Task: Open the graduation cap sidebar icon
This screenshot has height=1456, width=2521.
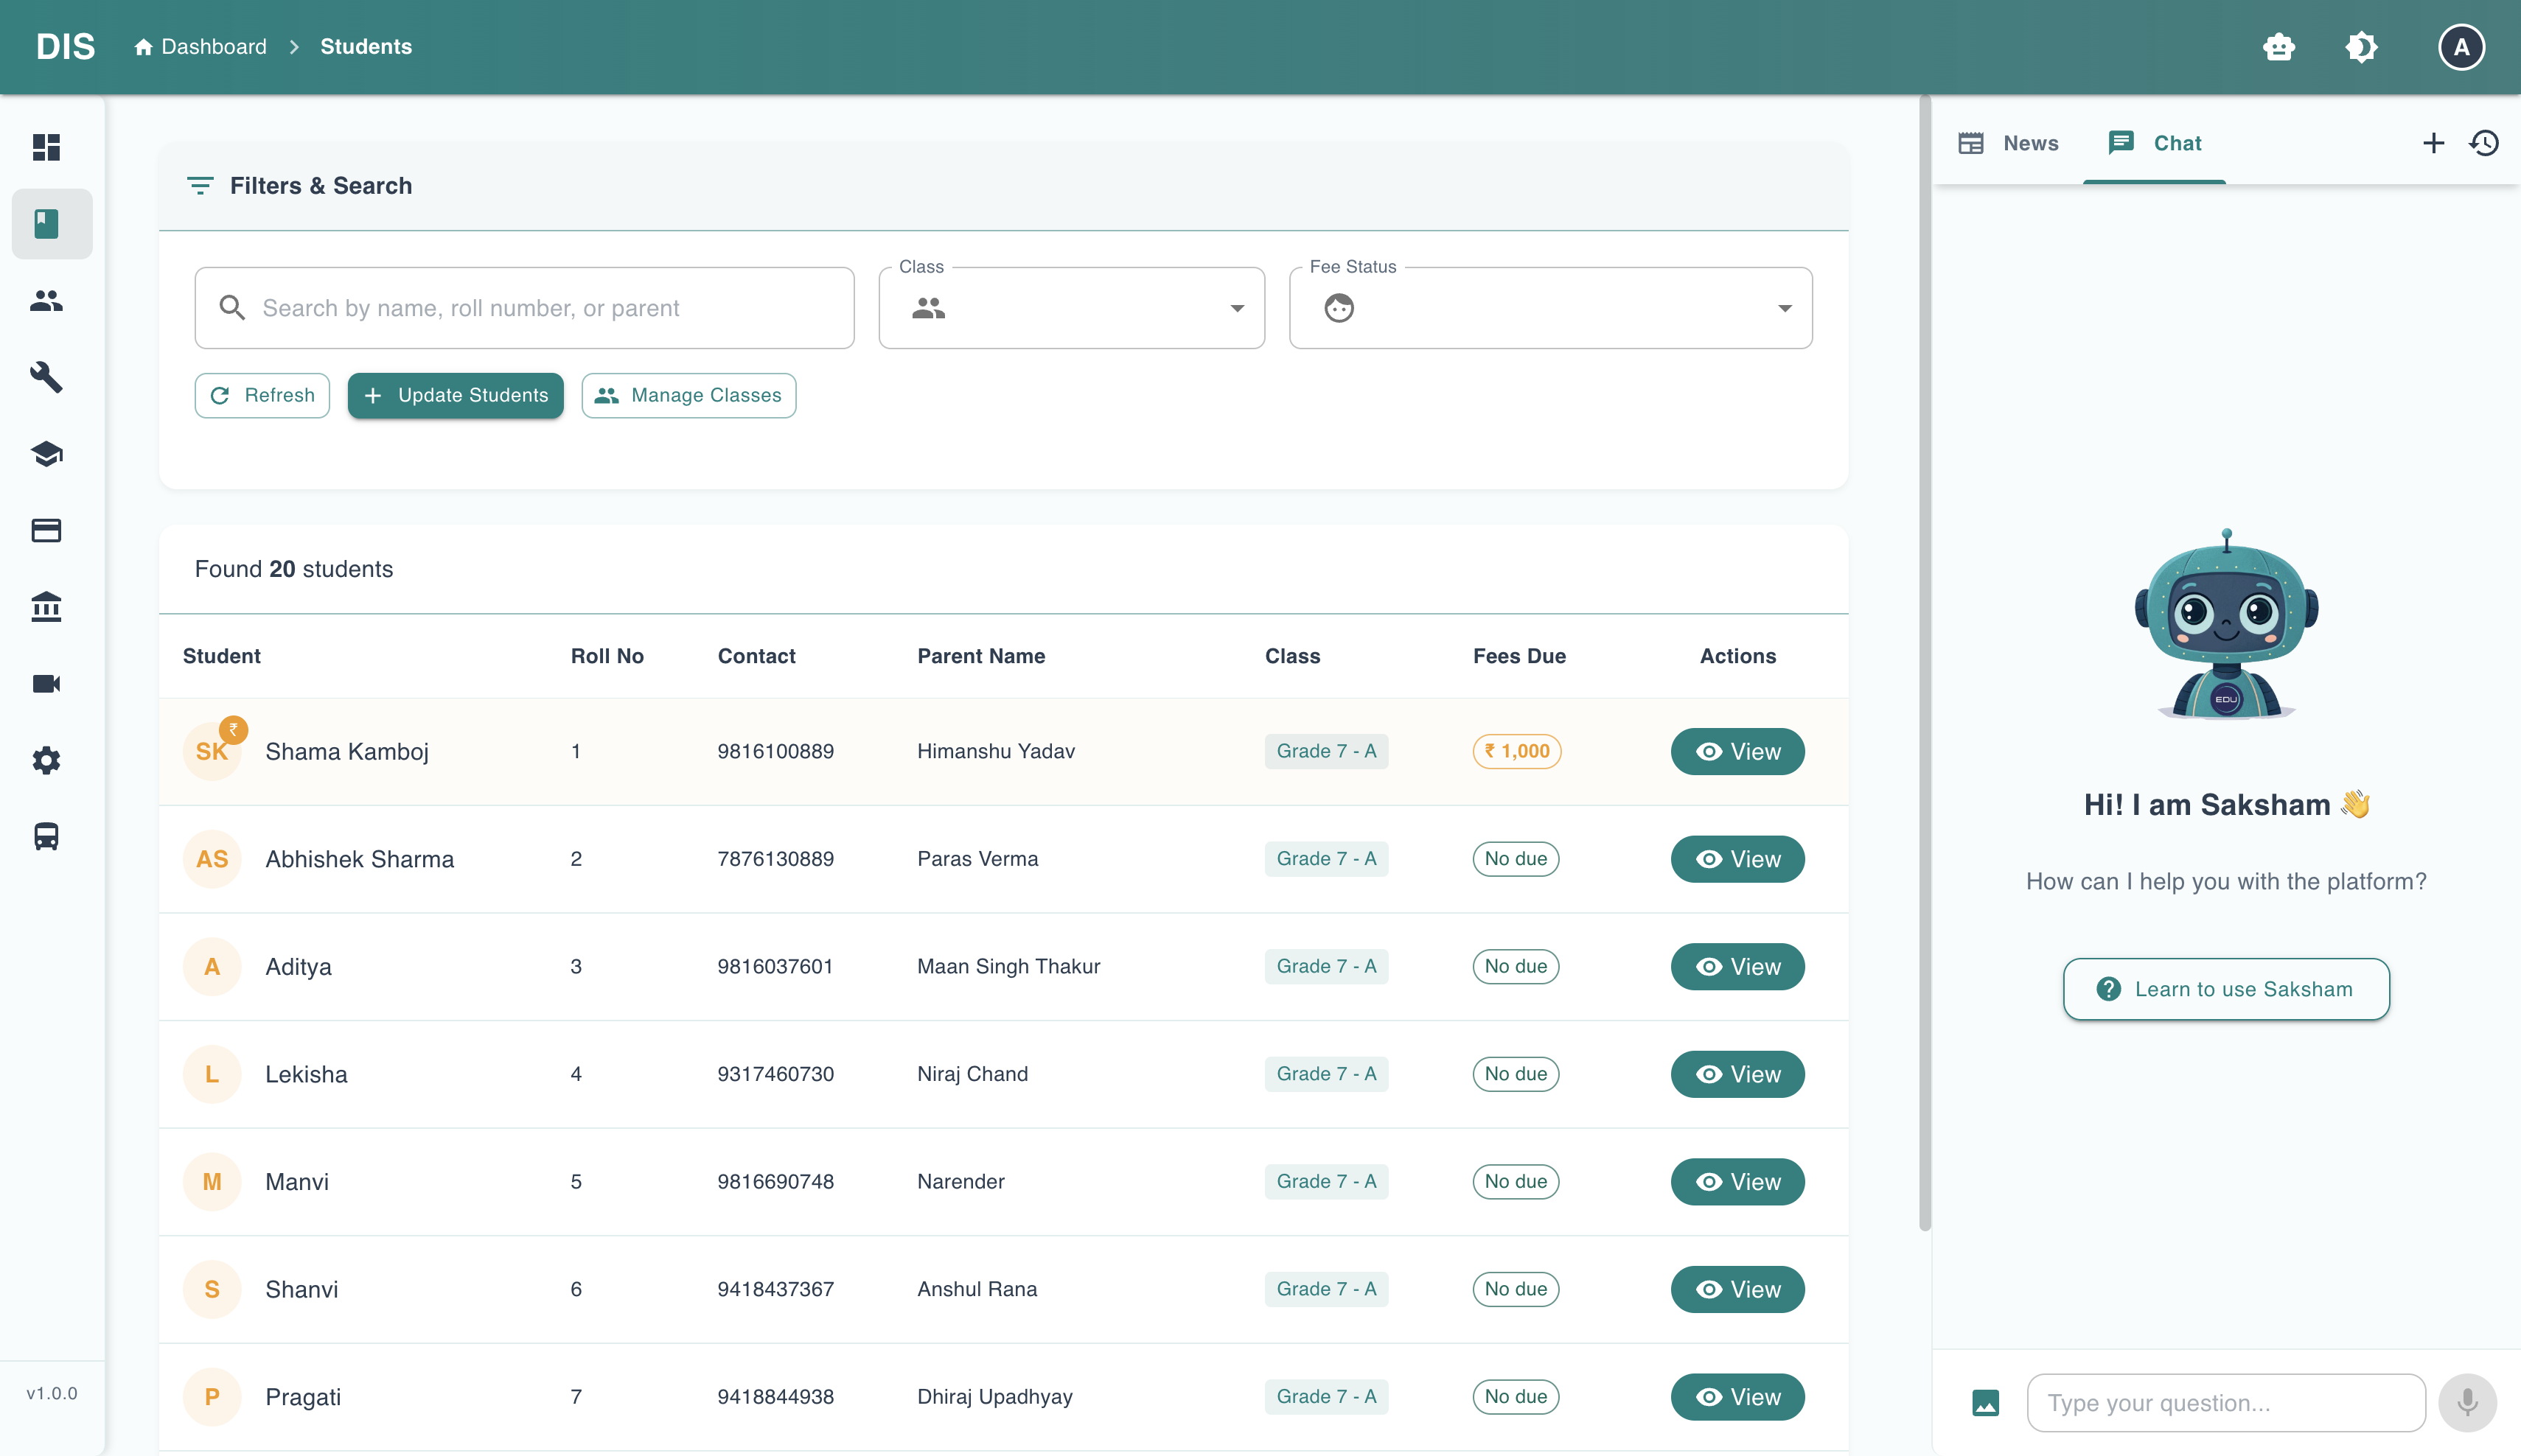Action: (x=46, y=454)
